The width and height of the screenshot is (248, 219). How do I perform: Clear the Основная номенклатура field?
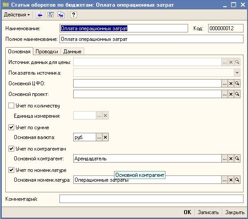click(x=231, y=180)
